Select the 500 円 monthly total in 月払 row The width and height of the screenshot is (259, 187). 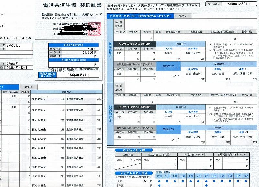point(148,181)
